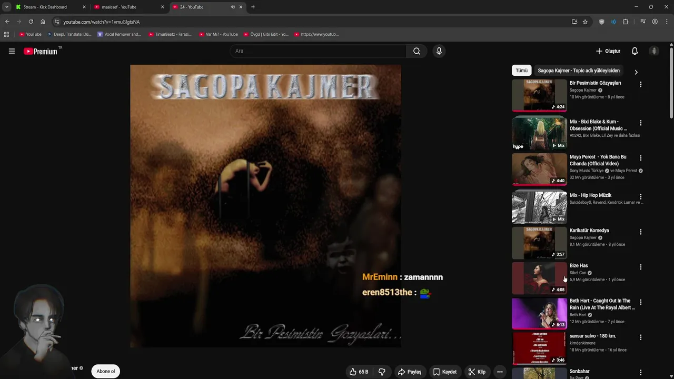
Task: Open the DeepL Translate bookmark
Action: point(69,34)
